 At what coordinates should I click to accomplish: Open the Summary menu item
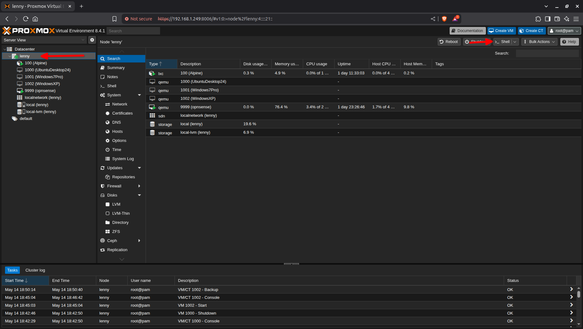[116, 68]
